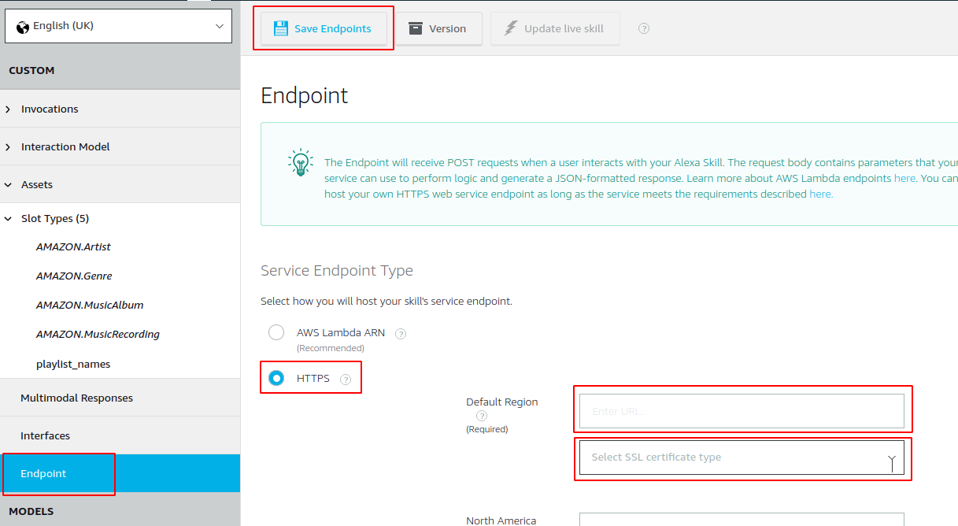Expand the Invocations section
The image size is (958, 526).
50,109
